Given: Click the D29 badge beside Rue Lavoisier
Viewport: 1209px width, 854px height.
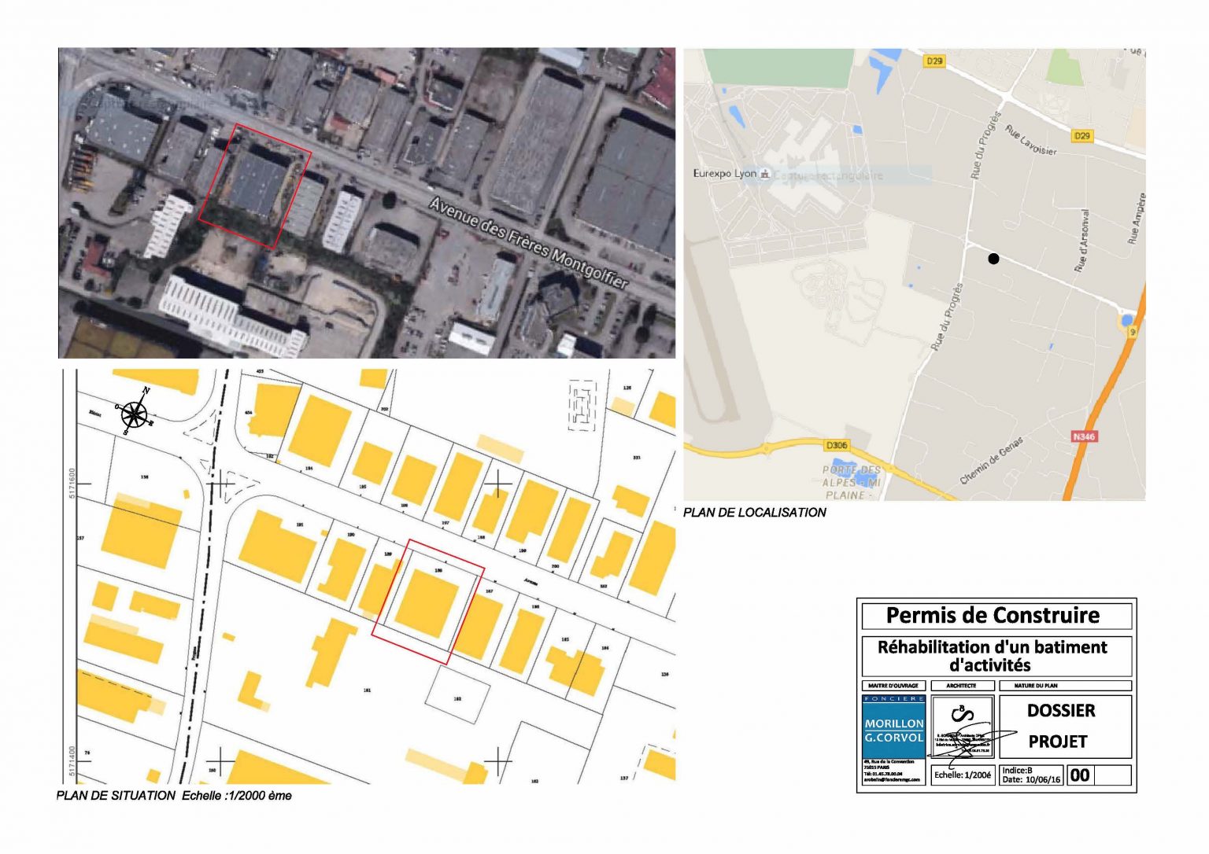Looking at the screenshot, I should [x=1082, y=136].
